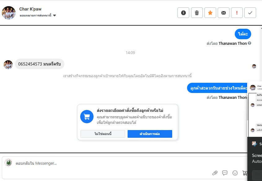Open Char K'paw contact name
Screen dimensions: 262x181
point(30,9)
